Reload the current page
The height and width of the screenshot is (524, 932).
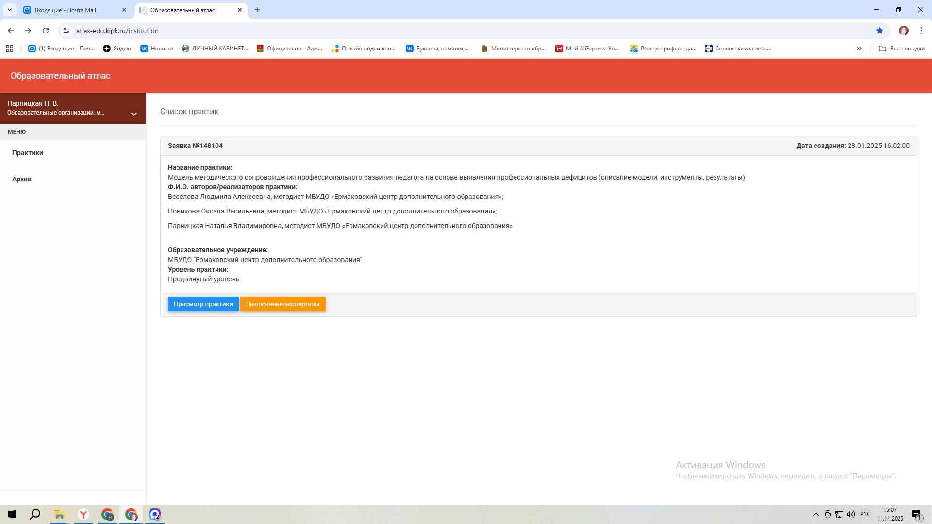[x=46, y=31]
